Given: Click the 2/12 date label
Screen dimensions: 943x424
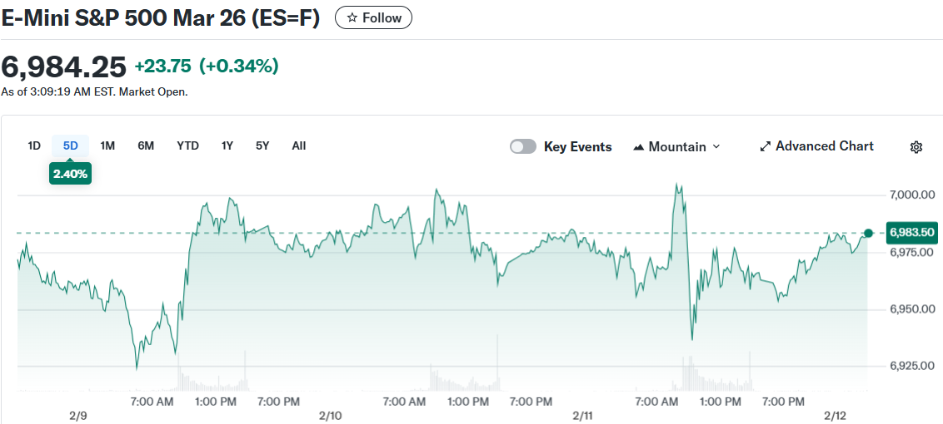Looking at the screenshot, I should [836, 416].
